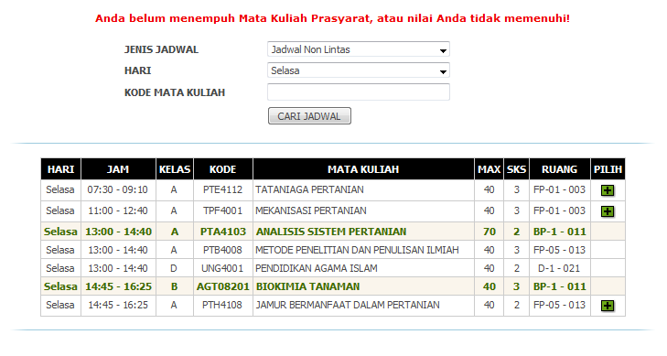Click METODE PENELITIAN DAN PENULISAN ILMIAH row
The width and height of the screenshot is (667, 356).
333,250
